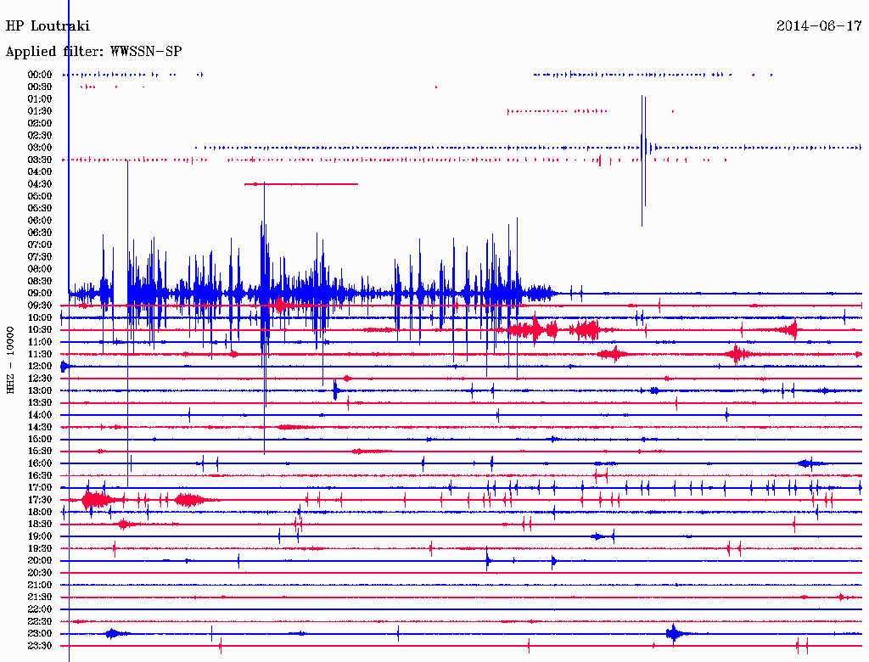This screenshot has height=662, width=869.
Task: Click the 'Applied filter: WWSSN-SP' text
Action: click(x=93, y=52)
